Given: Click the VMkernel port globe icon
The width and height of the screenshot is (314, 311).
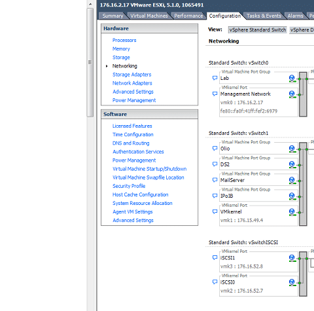Looking at the screenshot, I should click(292, 212).
